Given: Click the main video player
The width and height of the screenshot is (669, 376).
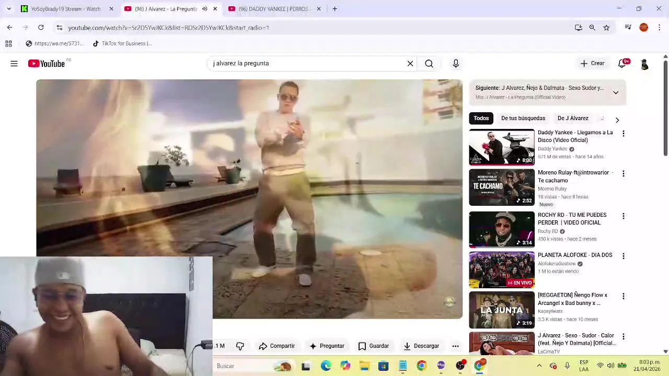Looking at the screenshot, I should 249,199.
